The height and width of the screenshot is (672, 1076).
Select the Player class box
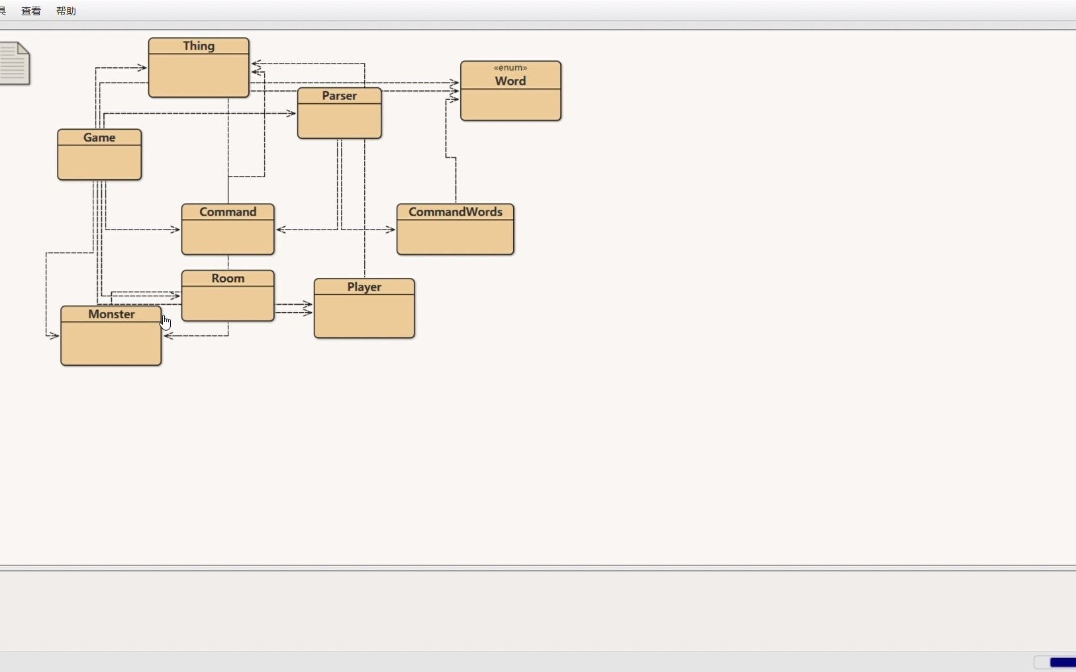[x=364, y=308]
